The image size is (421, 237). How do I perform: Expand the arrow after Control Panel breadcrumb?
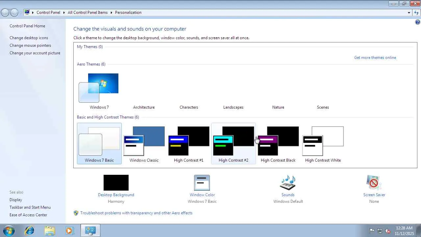pos(64,13)
